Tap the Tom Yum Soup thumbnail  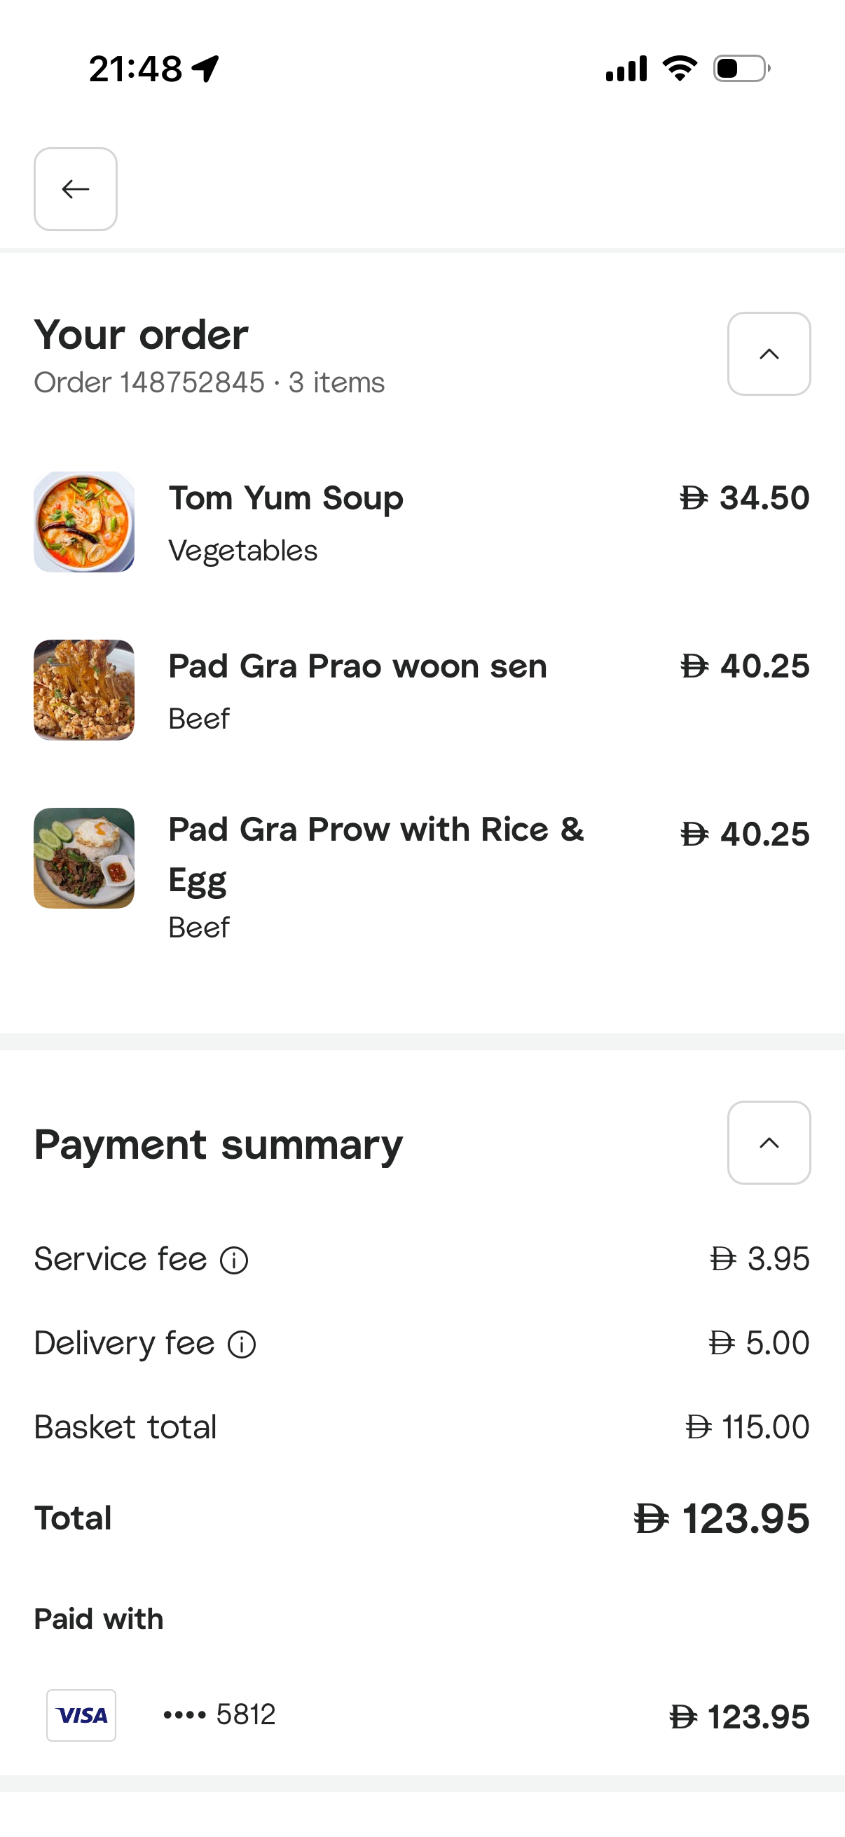84,521
